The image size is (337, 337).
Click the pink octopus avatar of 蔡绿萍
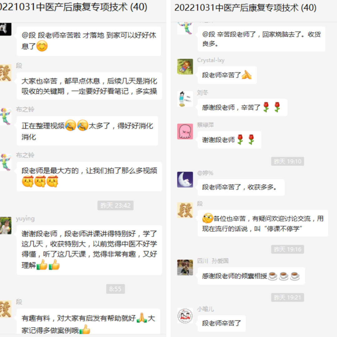(185, 131)
